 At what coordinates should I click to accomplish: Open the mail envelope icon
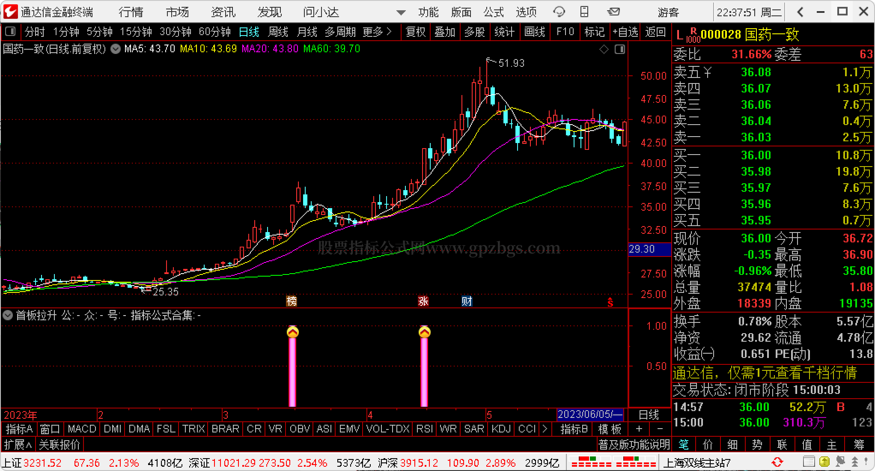point(613,12)
